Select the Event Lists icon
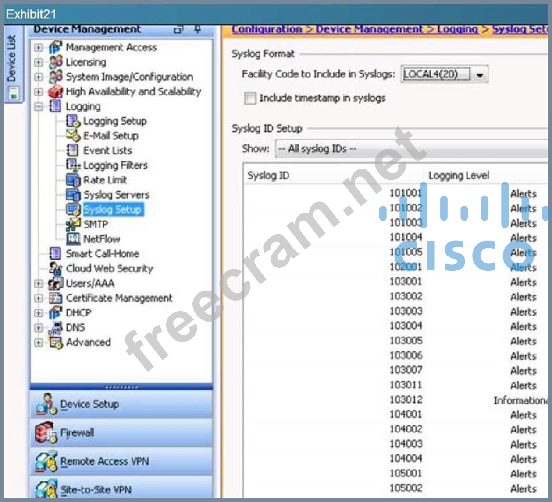The height and width of the screenshot is (502, 552). click(x=72, y=151)
